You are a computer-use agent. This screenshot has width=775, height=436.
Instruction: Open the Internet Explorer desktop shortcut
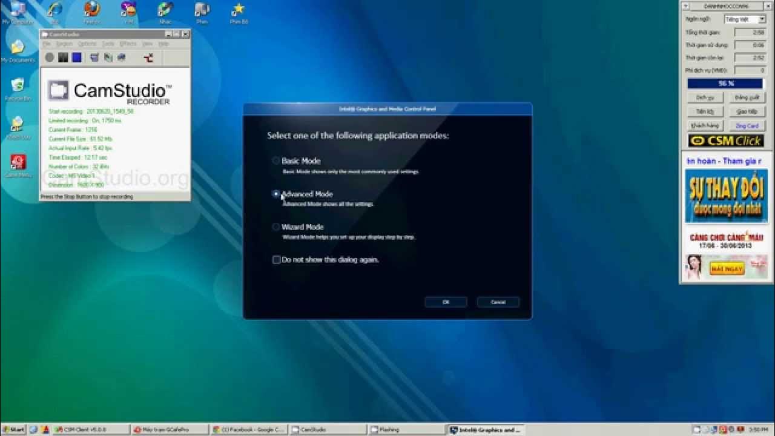pyautogui.click(x=54, y=13)
